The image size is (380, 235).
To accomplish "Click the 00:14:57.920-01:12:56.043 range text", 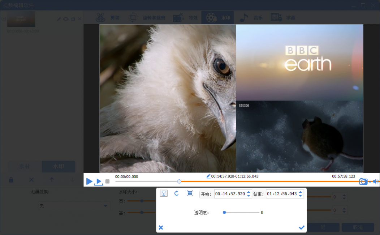I will click(234, 176).
